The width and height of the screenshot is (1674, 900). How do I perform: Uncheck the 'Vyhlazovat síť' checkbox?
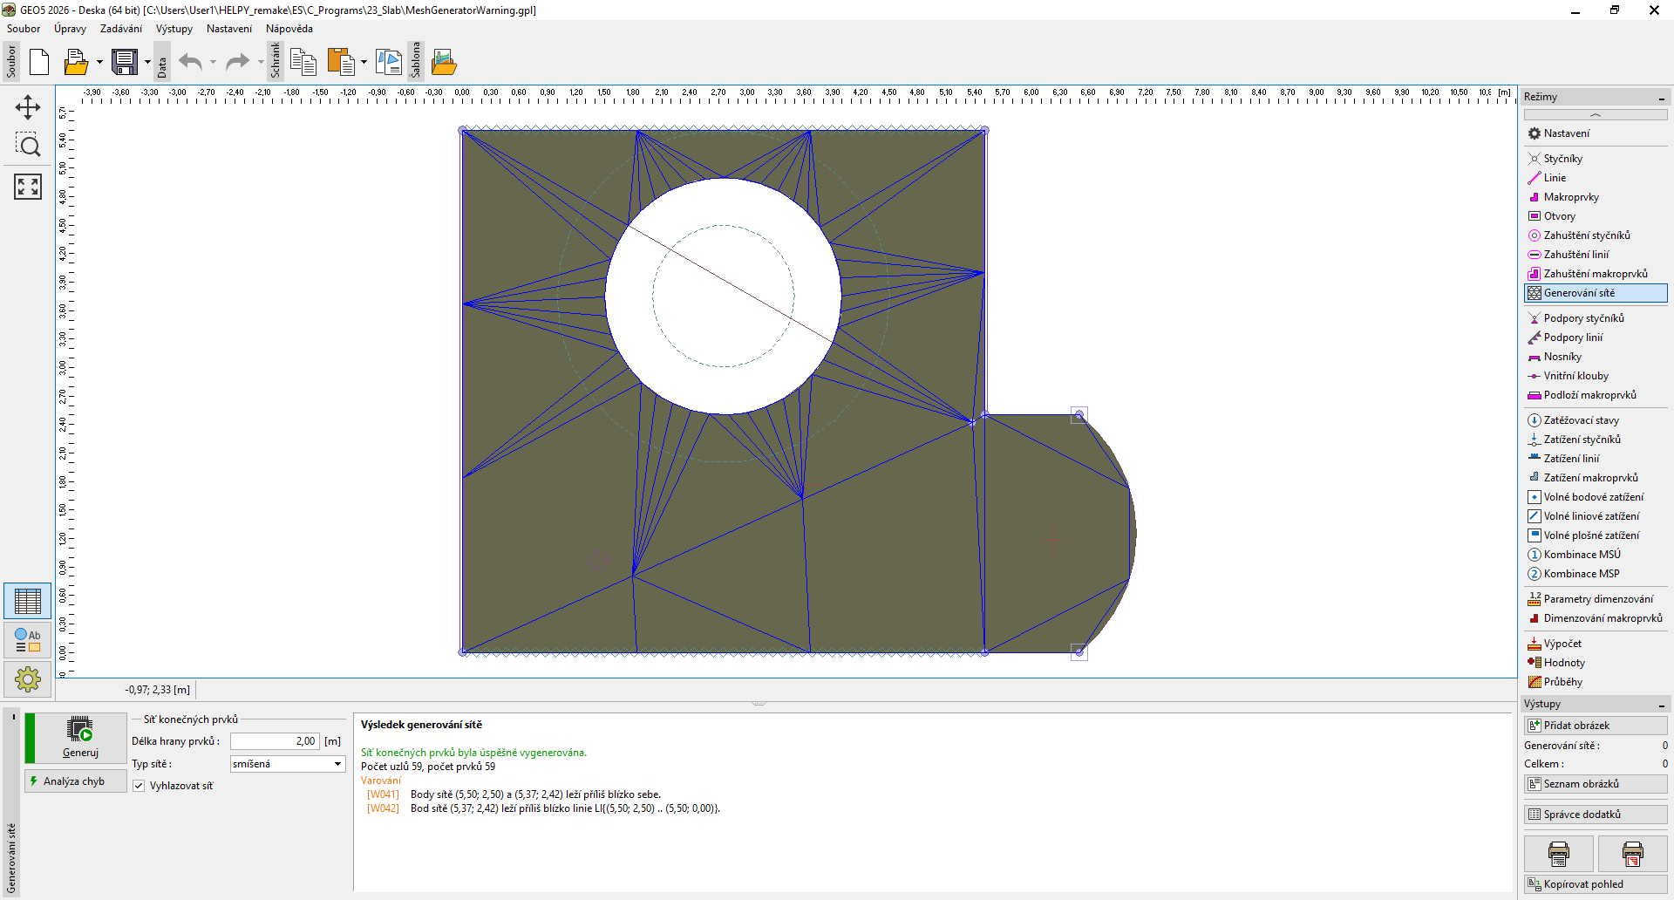(x=139, y=786)
